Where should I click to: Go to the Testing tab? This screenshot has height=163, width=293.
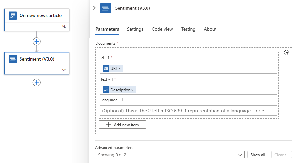pyautogui.click(x=188, y=29)
